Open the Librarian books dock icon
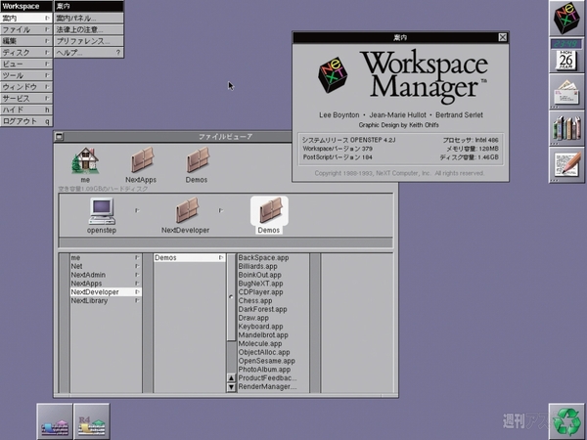 click(567, 128)
